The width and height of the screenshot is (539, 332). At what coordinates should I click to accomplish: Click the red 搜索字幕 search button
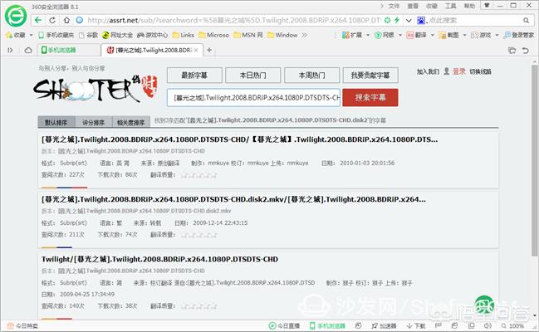click(x=370, y=98)
